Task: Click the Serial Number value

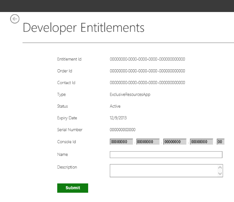Action: coord(123,130)
